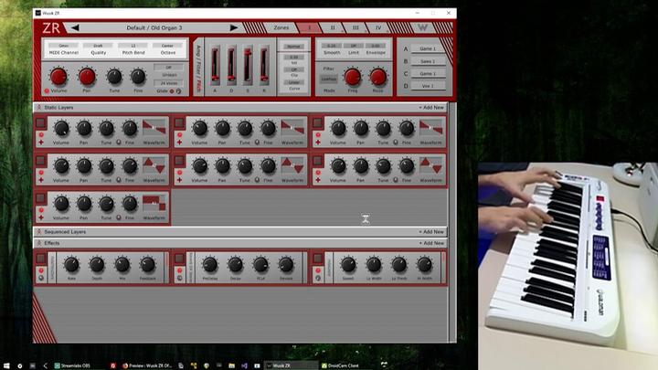Open the Clip setting selector
658x370 pixels.
(x=293, y=69)
